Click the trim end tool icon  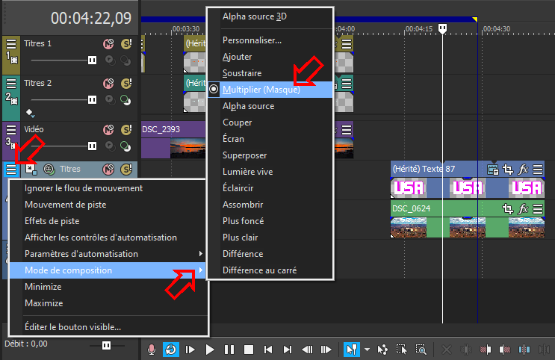pyautogui.click(x=504, y=350)
